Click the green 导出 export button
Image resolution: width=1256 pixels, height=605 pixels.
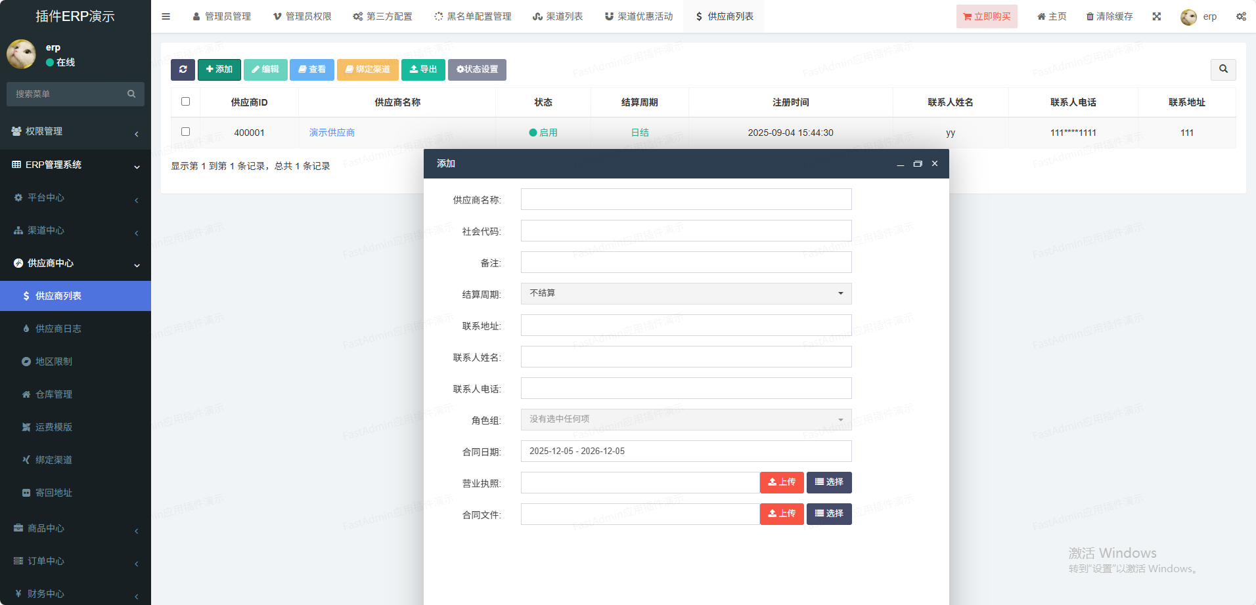tap(424, 70)
